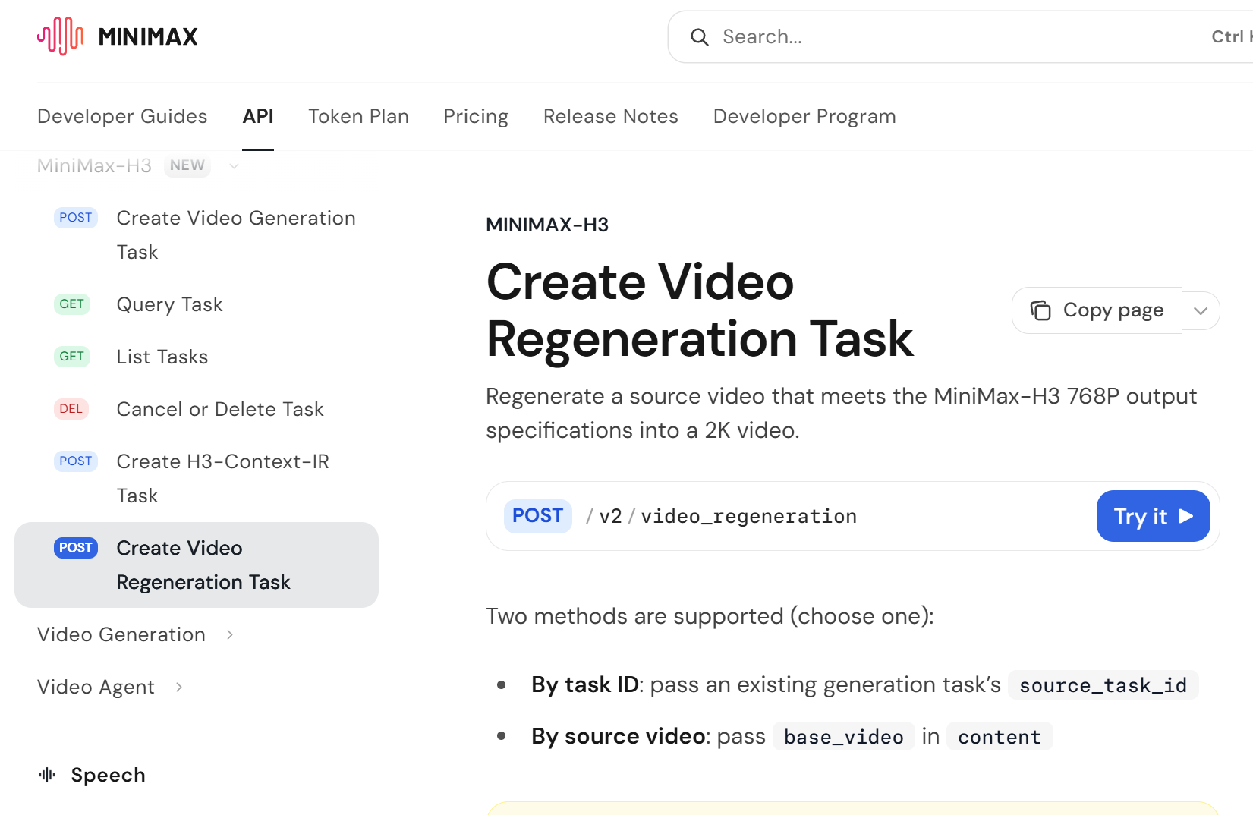1253x815 pixels.
Task: Open the Developer Program tab
Action: (x=804, y=116)
